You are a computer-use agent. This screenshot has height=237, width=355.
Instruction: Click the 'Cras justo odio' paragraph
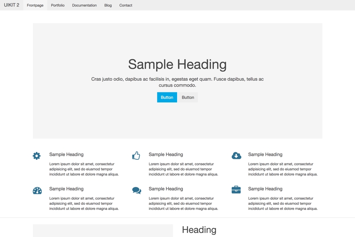coord(177,82)
